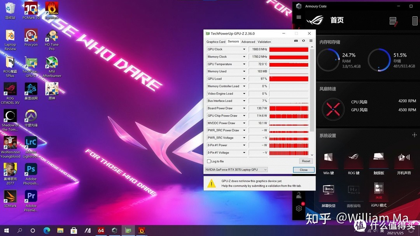Click the fan speed icon in Armoury Crate
The height and width of the screenshot is (236, 420).
click(x=333, y=109)
